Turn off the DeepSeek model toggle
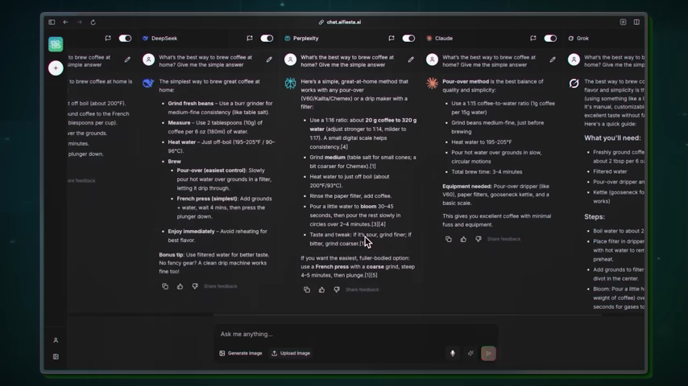 (x=267, y=38)
